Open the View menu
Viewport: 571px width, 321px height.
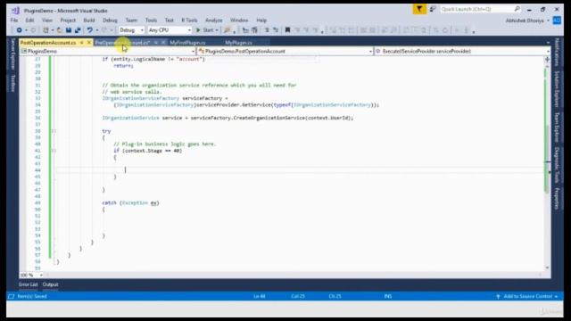click(47, 21)
